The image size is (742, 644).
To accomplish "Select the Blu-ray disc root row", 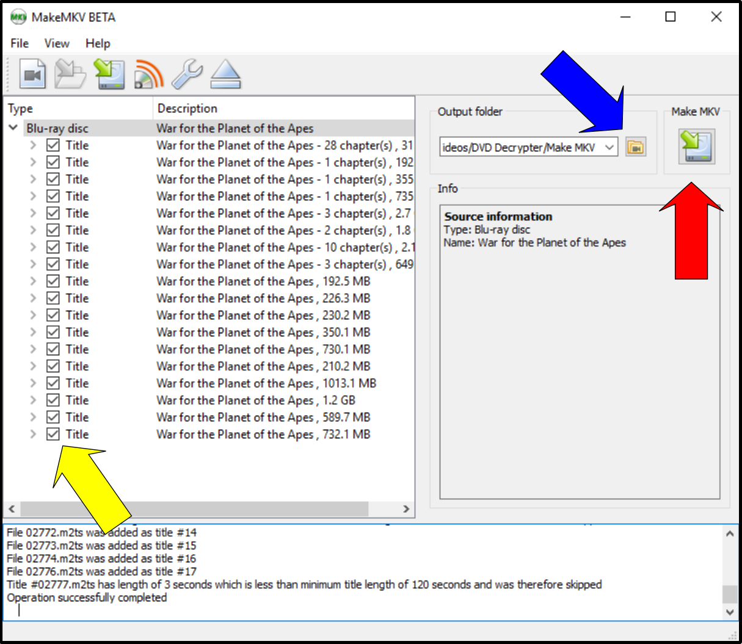I will [209, 128].
